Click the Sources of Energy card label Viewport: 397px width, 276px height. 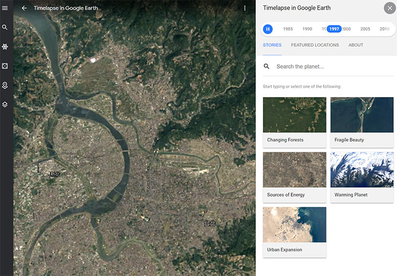point(286,195)
